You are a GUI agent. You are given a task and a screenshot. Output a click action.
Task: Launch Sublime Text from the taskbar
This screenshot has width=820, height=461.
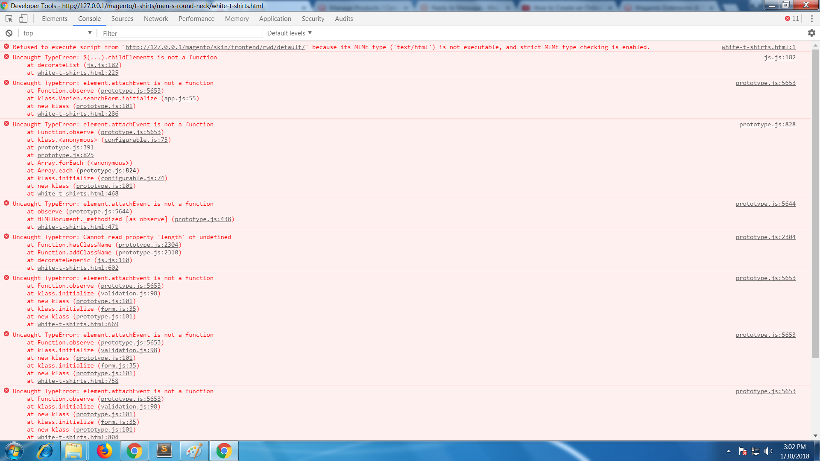pyautogui.click(x=164, y=450)
